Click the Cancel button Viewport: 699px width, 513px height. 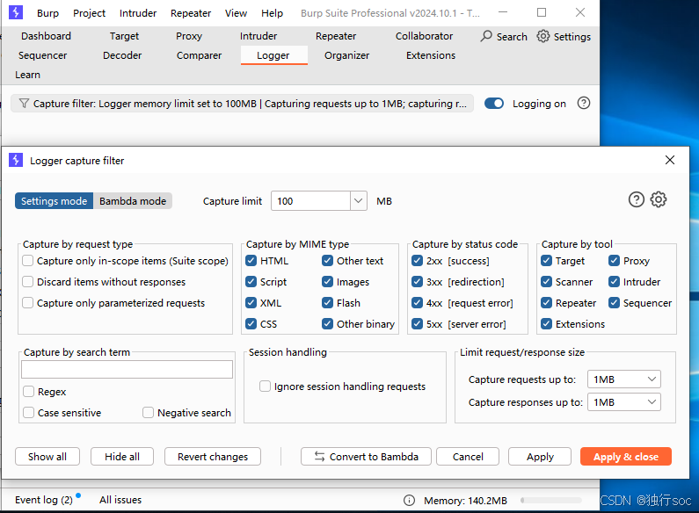(468, 457)
